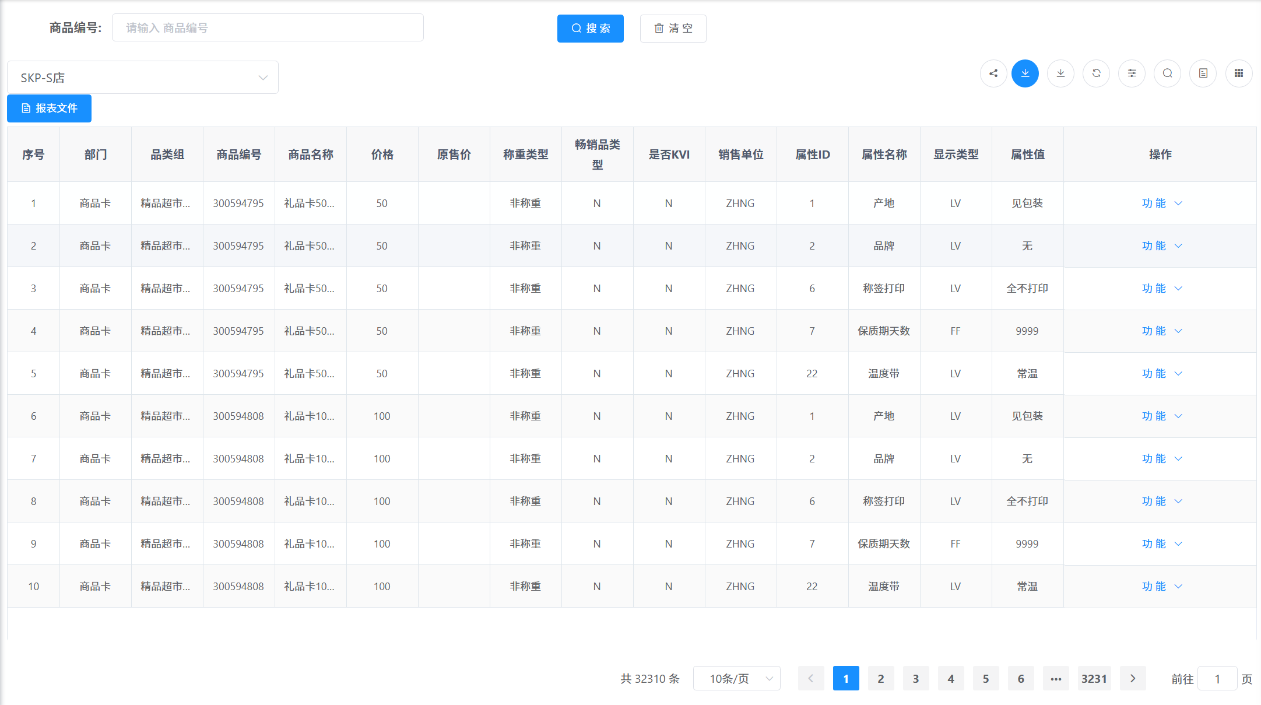This screenshot has width=1261, height=705.
Task: Click the blue highlighted download icon
Action: pyautogui.click(x=1025, y=73)
